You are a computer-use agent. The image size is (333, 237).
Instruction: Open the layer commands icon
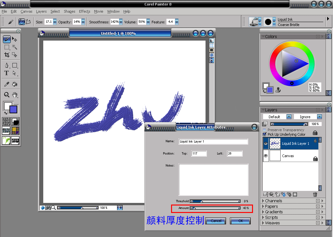click(266, 194)
